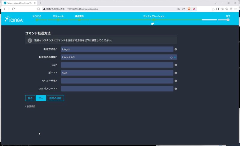This screenshot has height=146, width=240.
Task: Jump to 完了 wizard step
Action: [x=228, y=16]
